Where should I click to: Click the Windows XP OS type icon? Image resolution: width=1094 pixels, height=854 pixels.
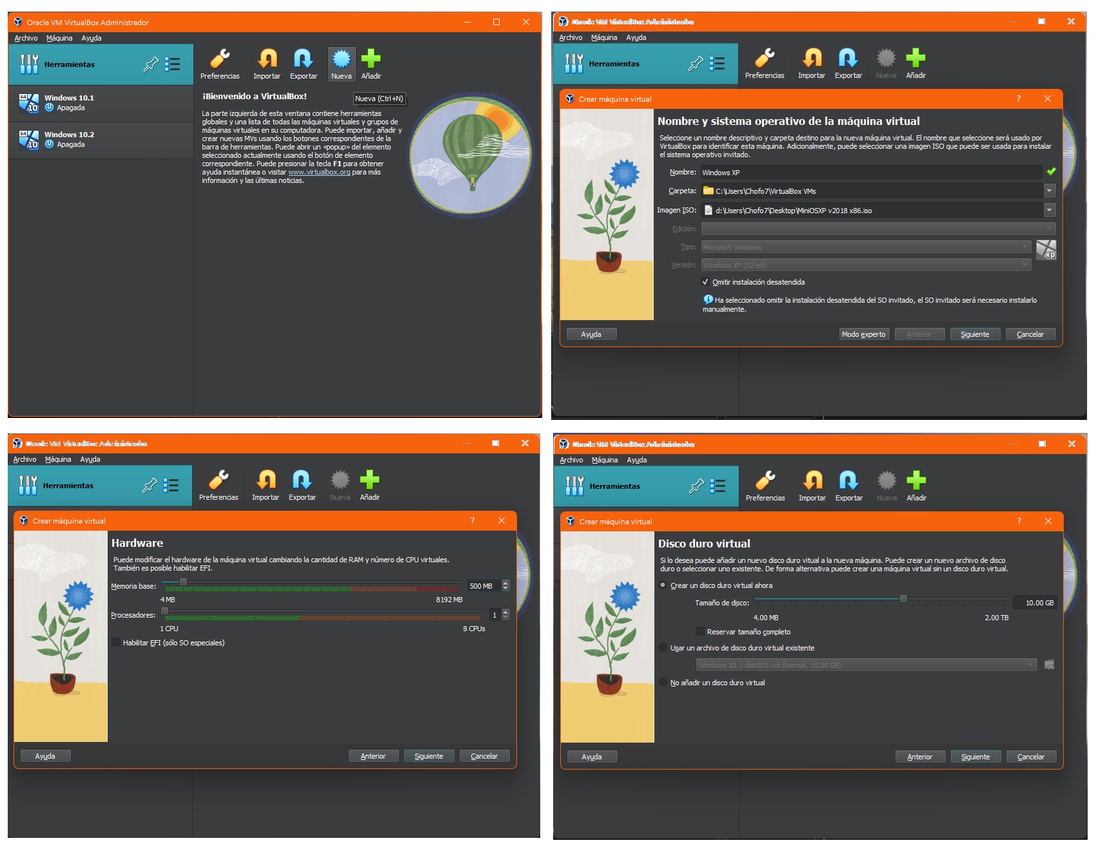(x=1046, y=249)
